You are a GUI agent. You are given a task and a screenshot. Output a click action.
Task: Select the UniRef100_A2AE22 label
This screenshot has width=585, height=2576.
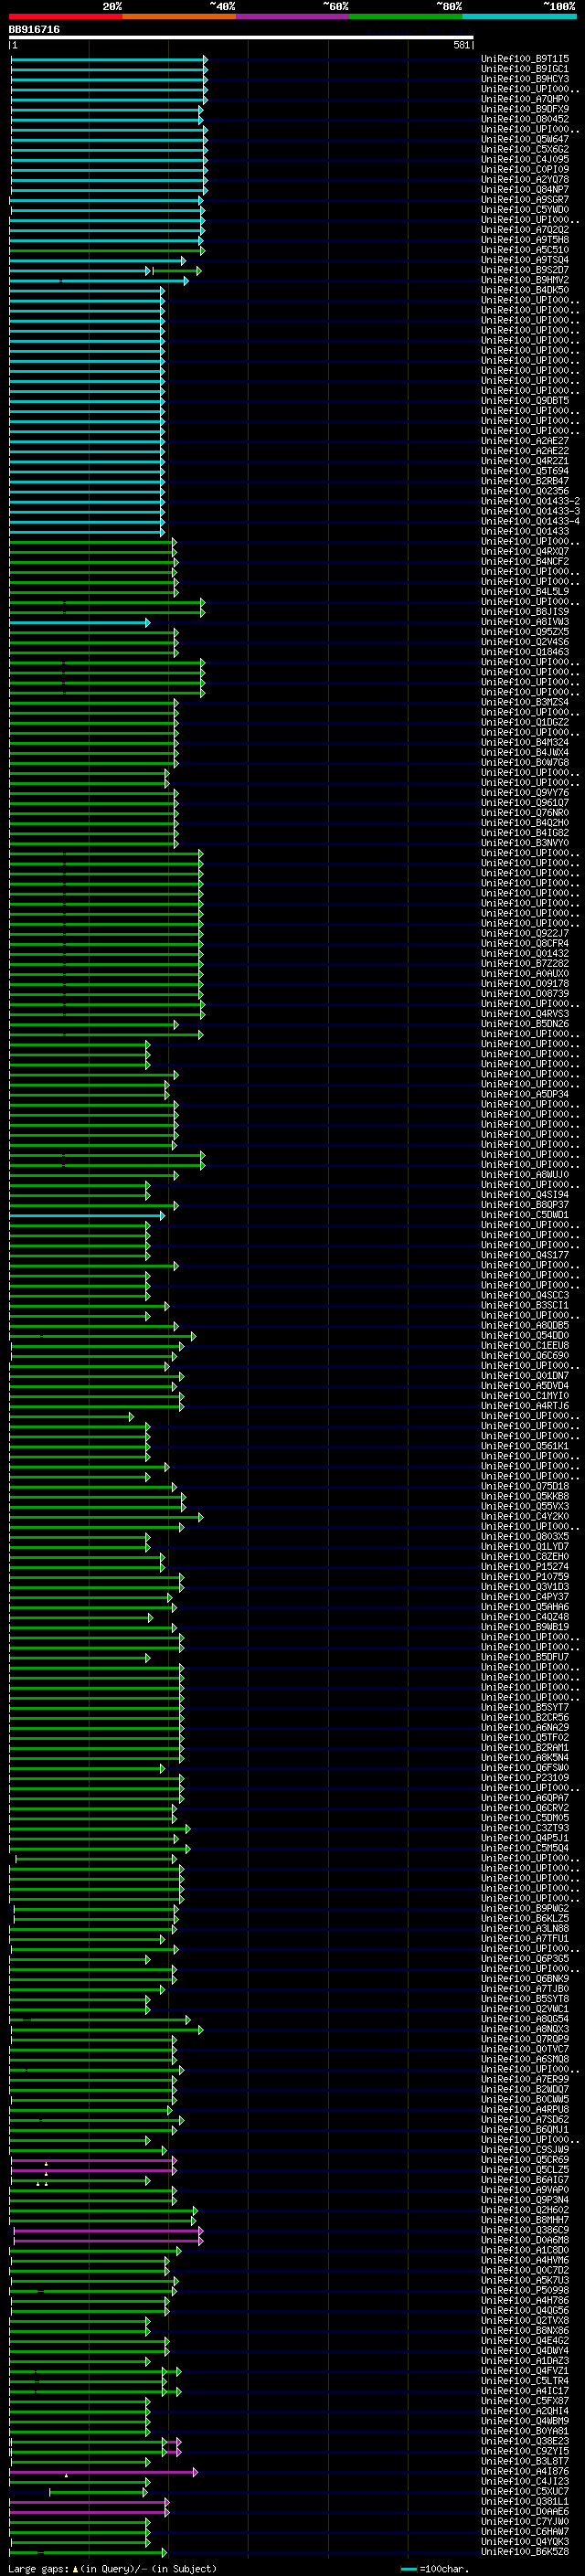click(x=525, y=451)
